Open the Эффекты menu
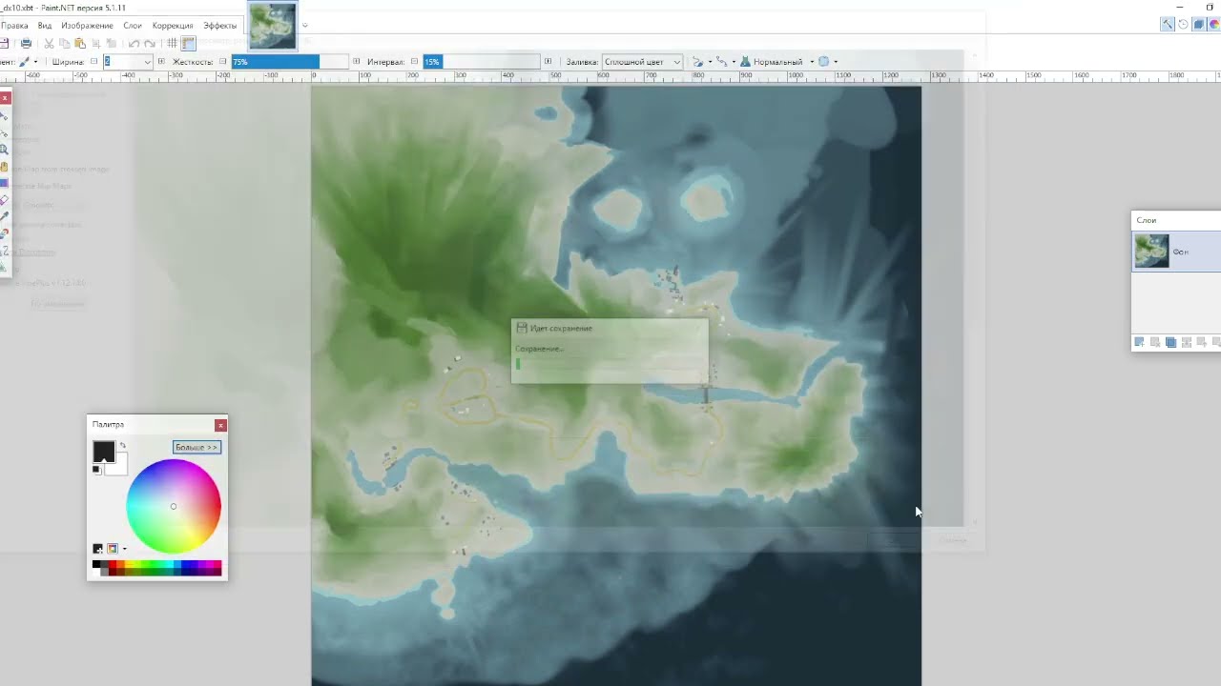This screenshot has width=1221, height=686. pos(220,26)
